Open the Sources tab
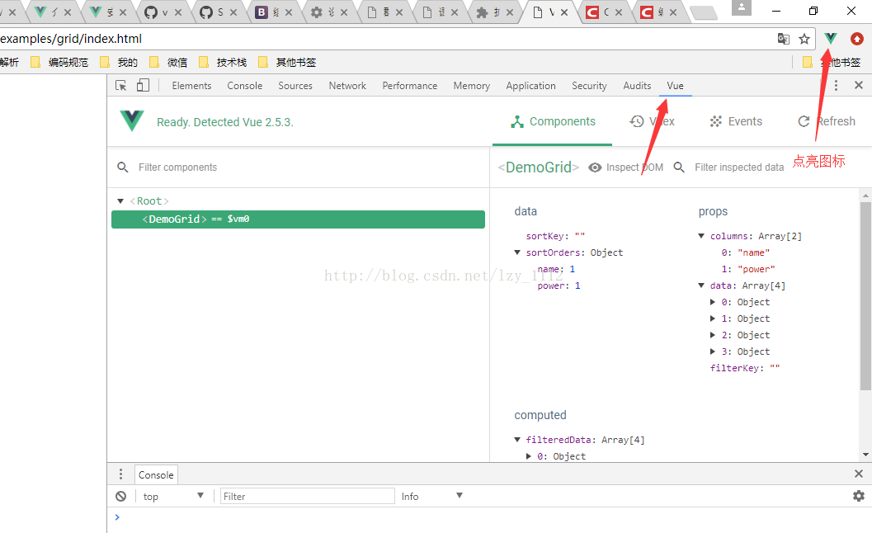 pyautogui.click(x=295, y=86)
